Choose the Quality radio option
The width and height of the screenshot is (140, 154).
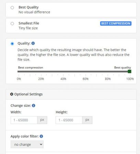(12, 43)
